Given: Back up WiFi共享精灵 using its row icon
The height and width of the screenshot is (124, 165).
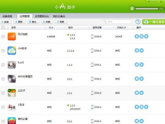Looking at the screenshot, I should 137,79.
